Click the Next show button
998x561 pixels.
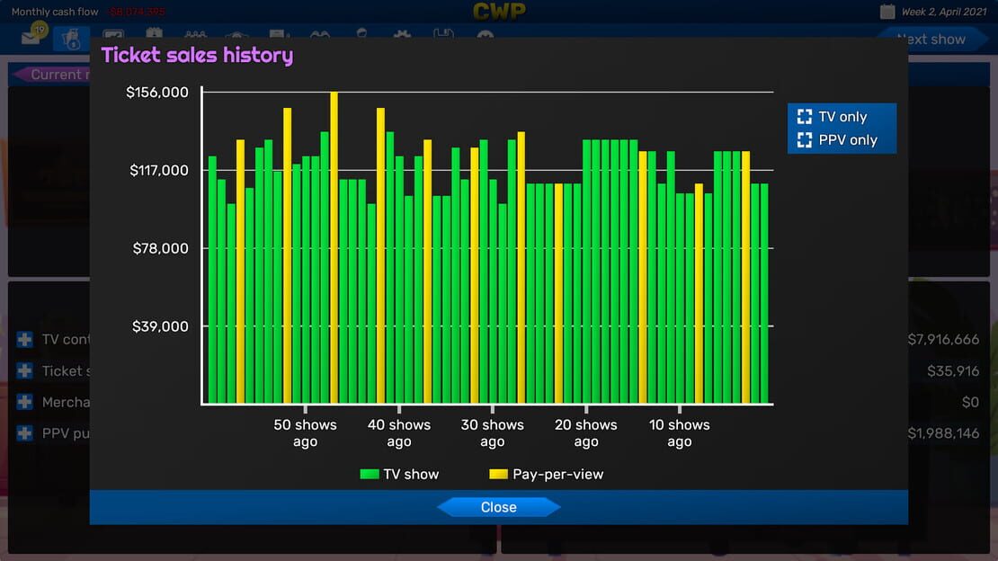click(x=931, y=40)
